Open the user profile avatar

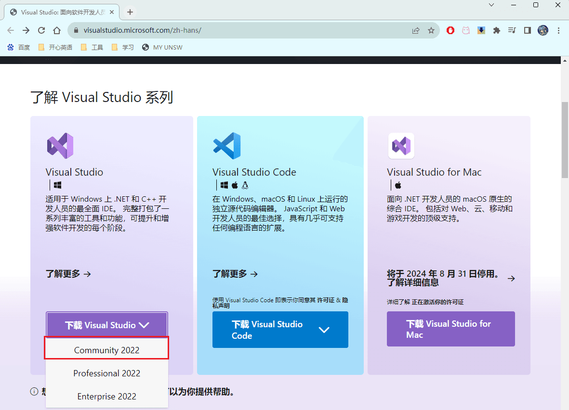(543, 30)
